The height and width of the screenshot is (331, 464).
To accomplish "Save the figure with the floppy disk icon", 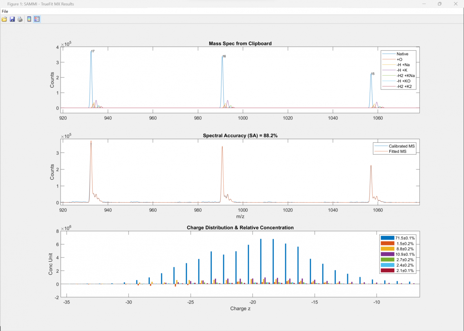I will pos(12,19).
